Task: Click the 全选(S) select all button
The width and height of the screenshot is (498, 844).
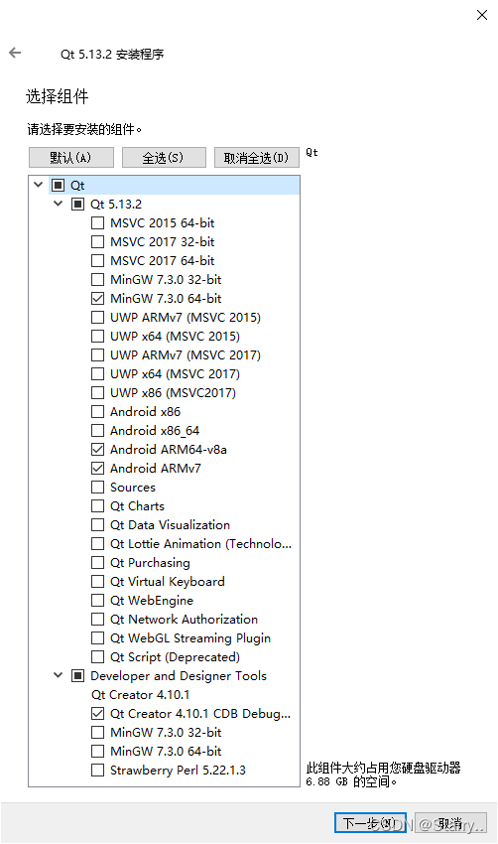Action: coord(164,158)
